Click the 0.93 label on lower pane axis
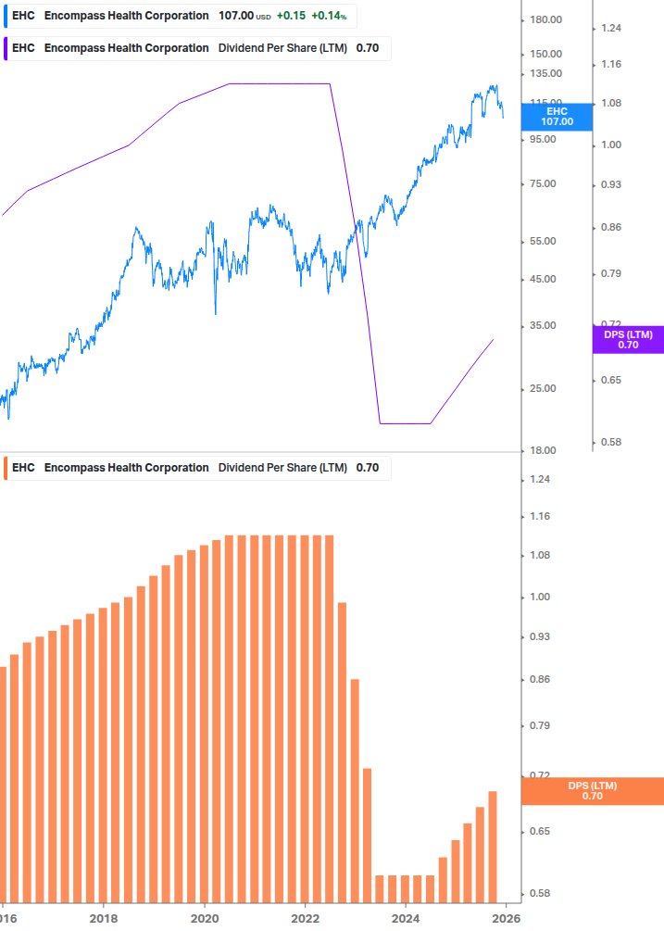The image size is (664, 931). [539, 636]
